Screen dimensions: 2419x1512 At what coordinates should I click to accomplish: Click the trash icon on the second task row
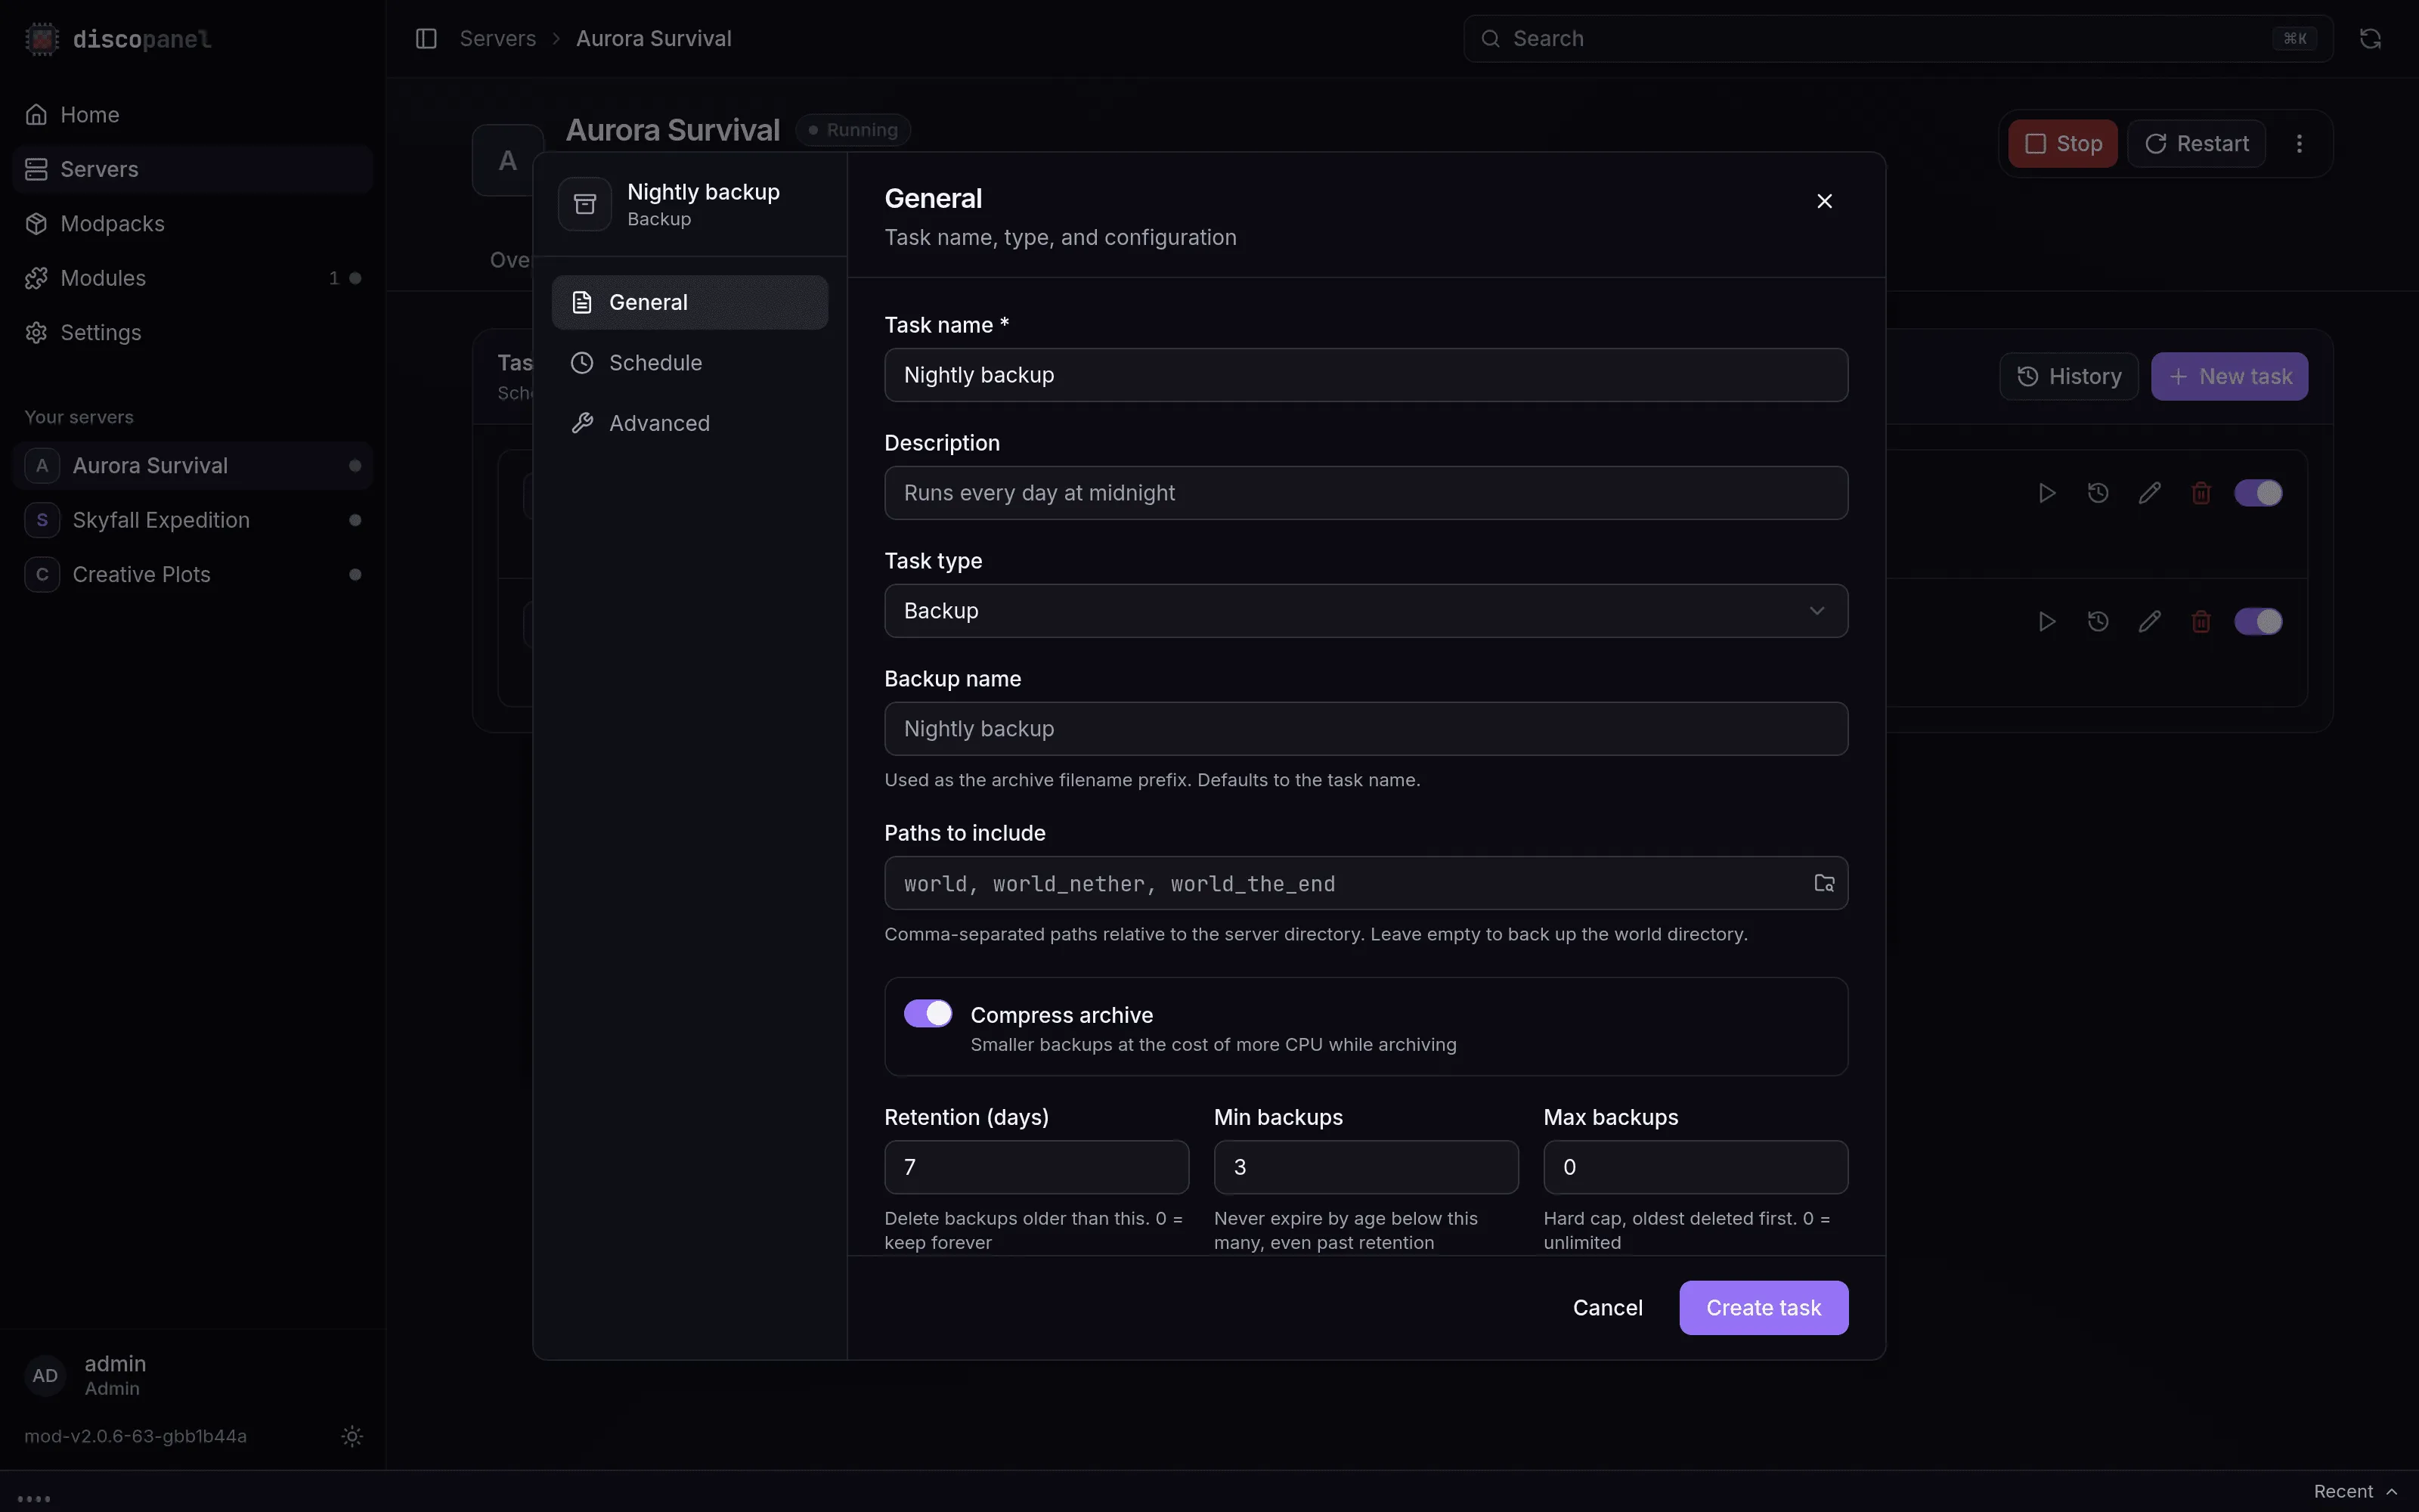(2201, 622)
